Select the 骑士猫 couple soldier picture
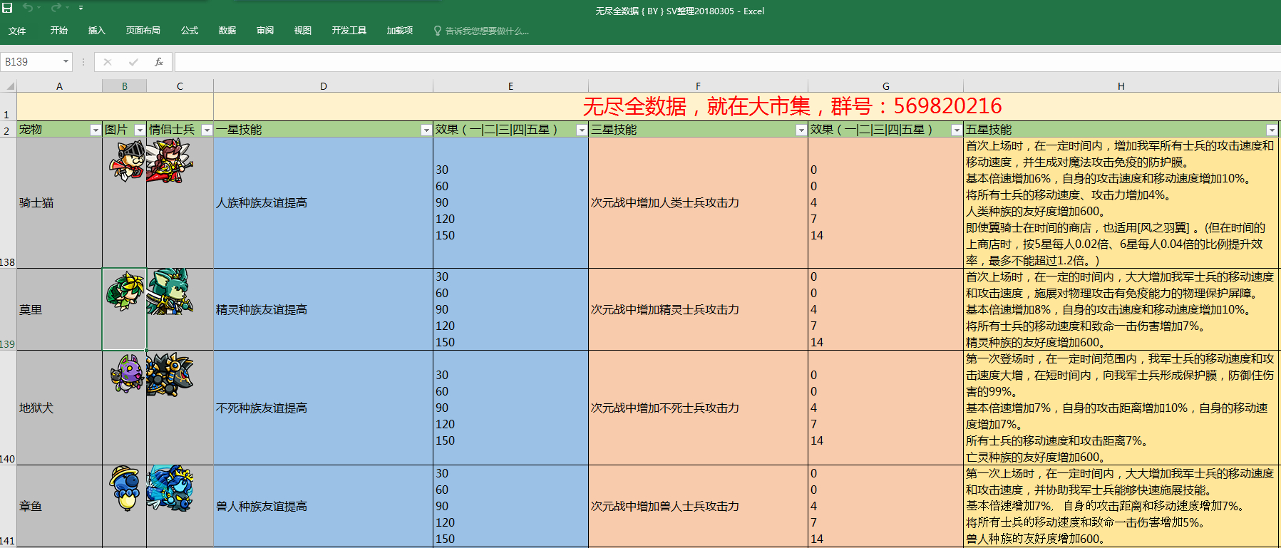 pyautogui.click(x=170, y=161)
